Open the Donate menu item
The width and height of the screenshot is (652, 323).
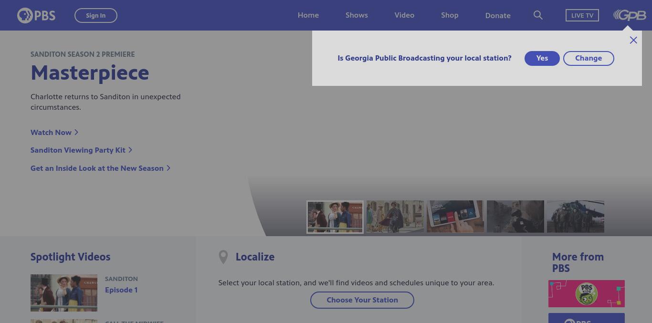[x=498, y=16]
